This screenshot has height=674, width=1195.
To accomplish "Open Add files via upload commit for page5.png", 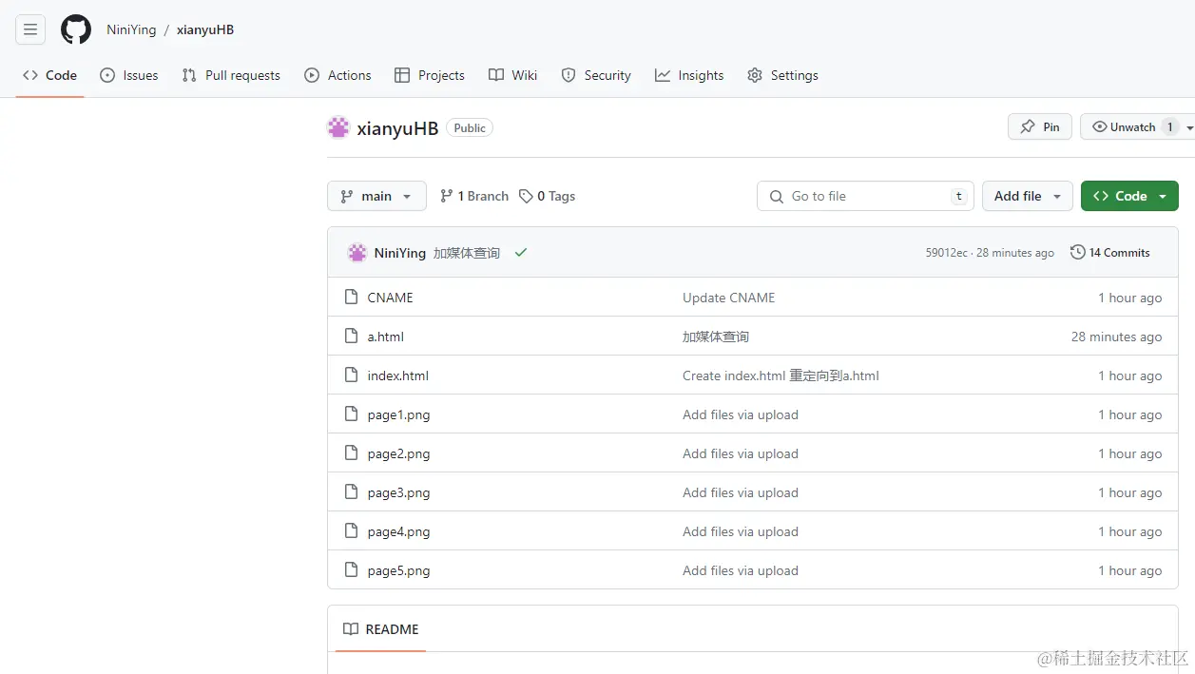I will click(741, 570).
